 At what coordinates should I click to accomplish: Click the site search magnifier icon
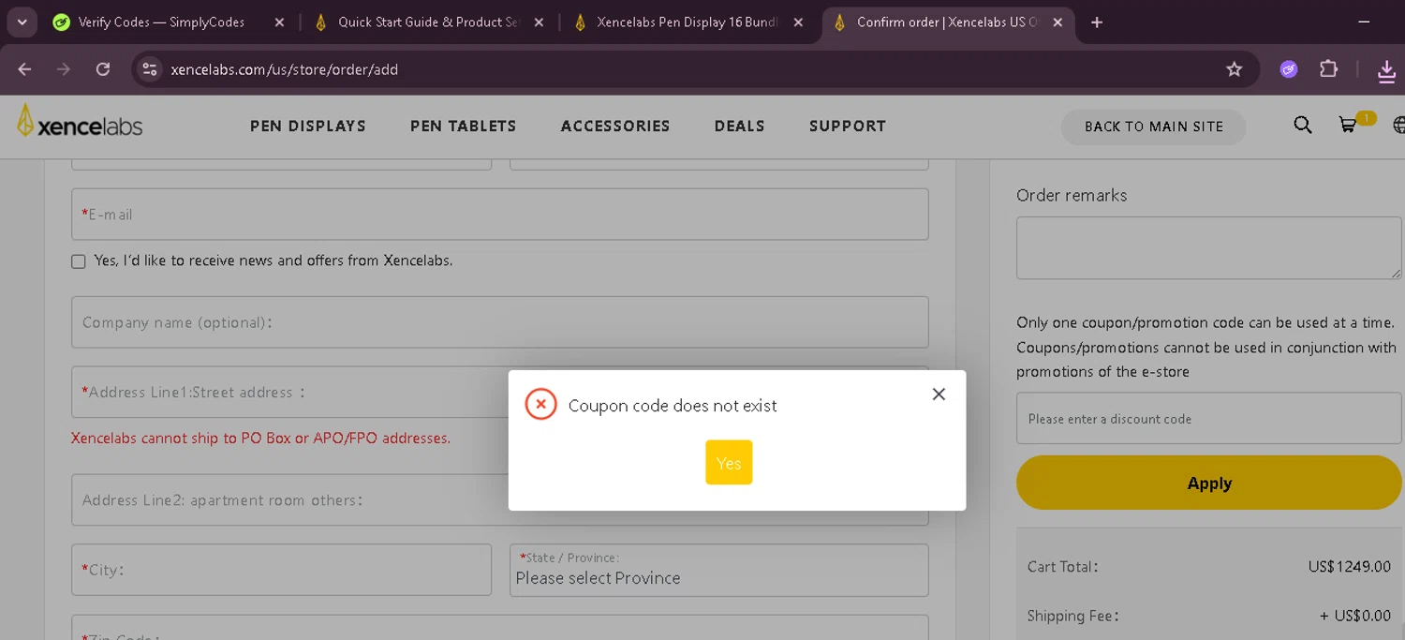(x=1303, y=125)
